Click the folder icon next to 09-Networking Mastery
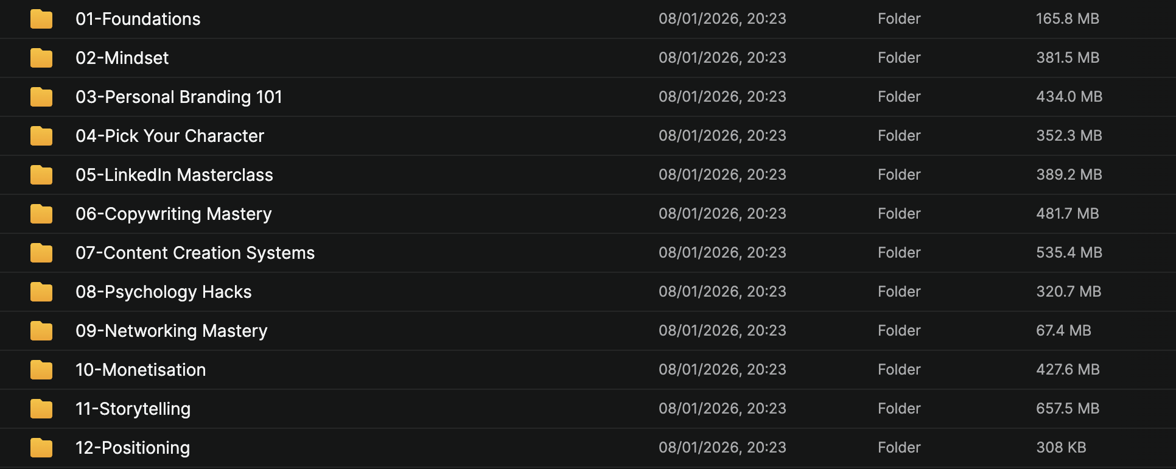This screenshot has height=469, width=1176. point(41,331)
